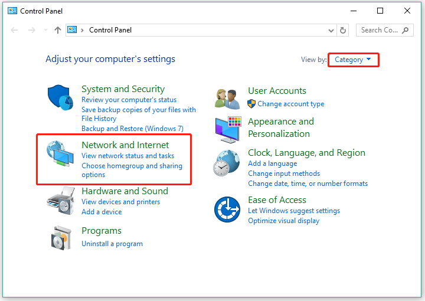Screen dimensions: 425x301
Task: Select Backup and Restore (Windows 7)
Action: pyautogui.click(x=133, y=129)
